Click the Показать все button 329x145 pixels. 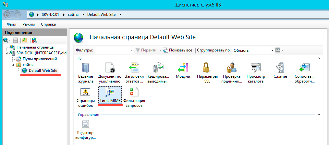178,50
